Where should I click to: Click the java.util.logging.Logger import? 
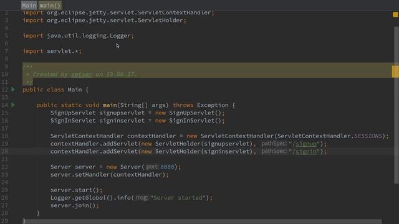pyautogui.click(x=78, y=36)
